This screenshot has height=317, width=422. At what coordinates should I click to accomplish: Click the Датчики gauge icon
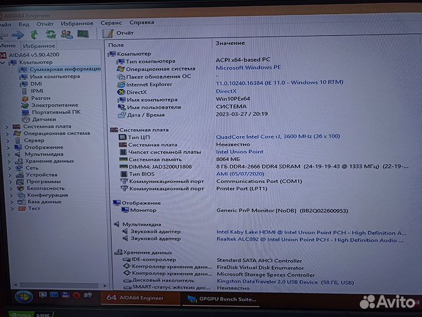tap(26, 119)
